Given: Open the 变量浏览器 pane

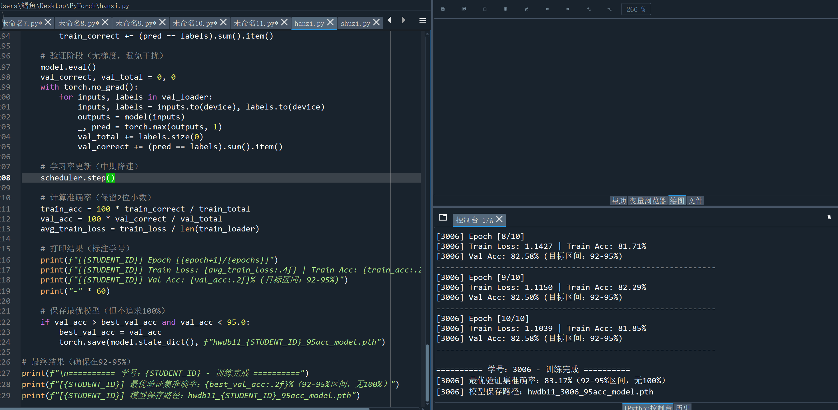Looking at the screenshot, I should pos(648,200).
